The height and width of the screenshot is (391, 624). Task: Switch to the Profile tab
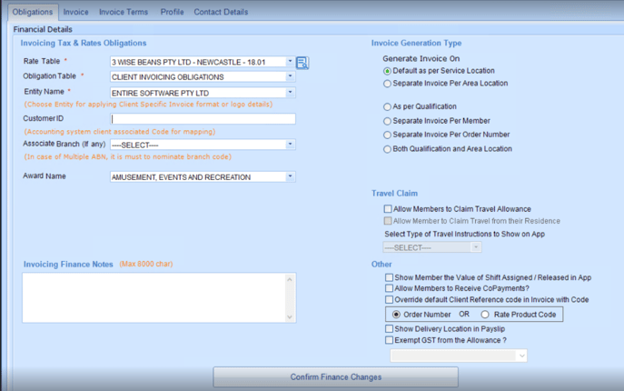172,12
